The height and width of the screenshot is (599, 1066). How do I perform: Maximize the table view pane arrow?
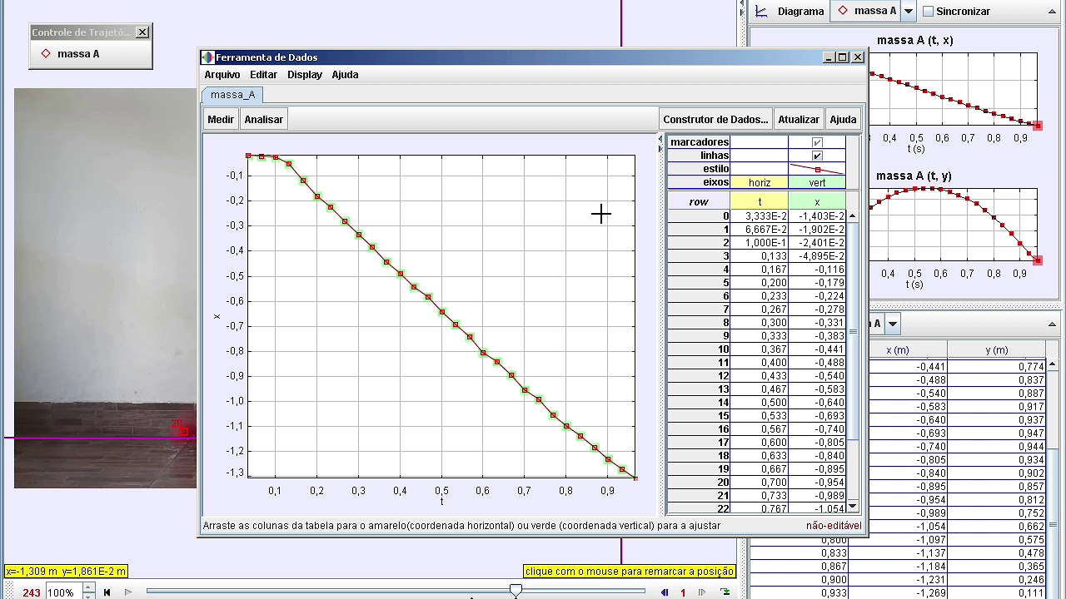tap(1053, 324)
